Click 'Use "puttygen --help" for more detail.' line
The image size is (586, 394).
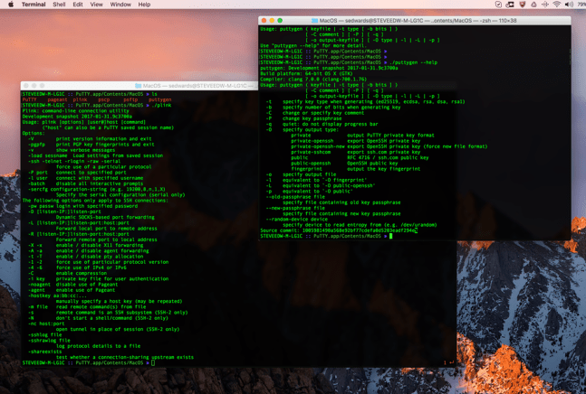click(312, 45)
